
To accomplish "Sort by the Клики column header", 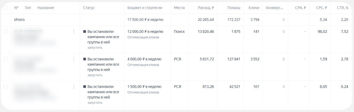I will [x=254, y=8].
